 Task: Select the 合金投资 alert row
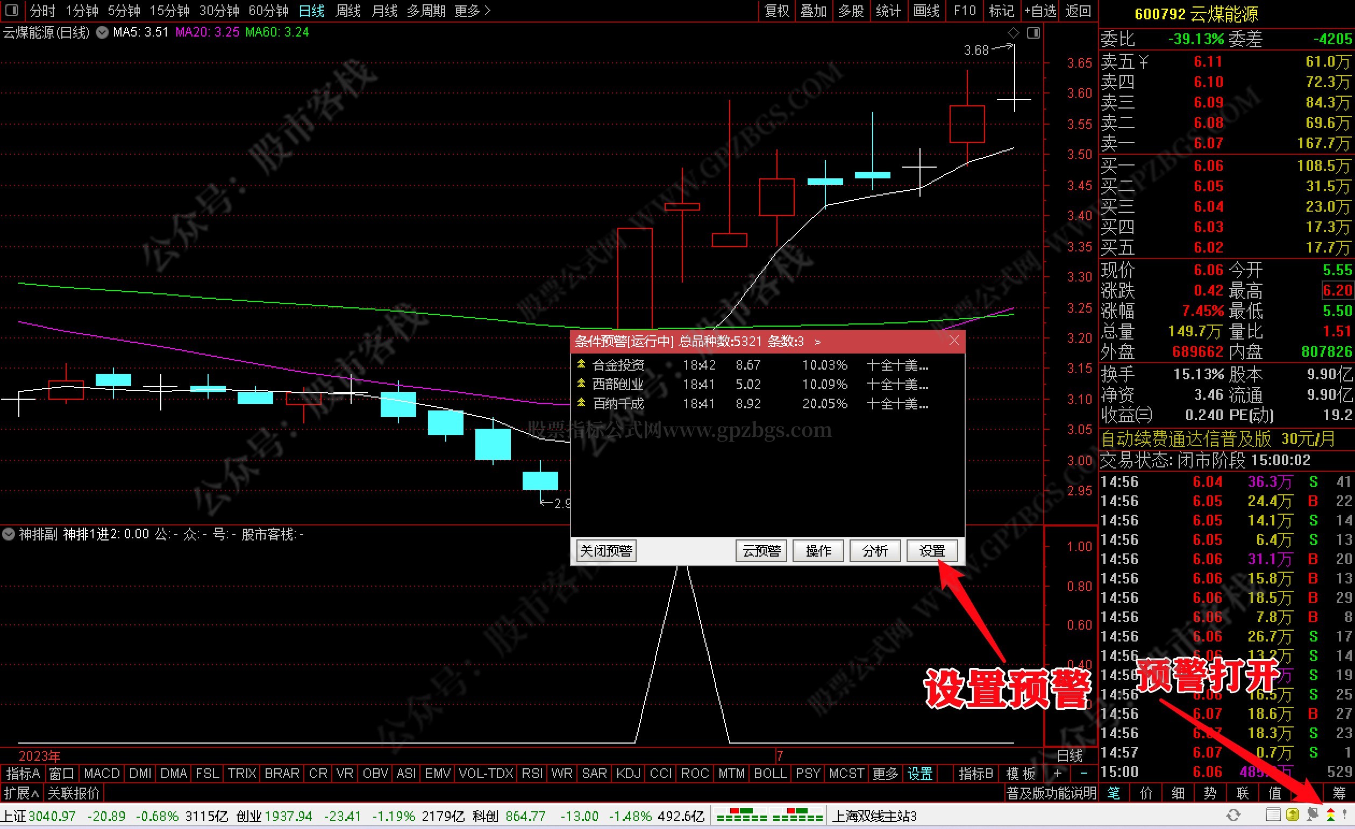[767, 365]
